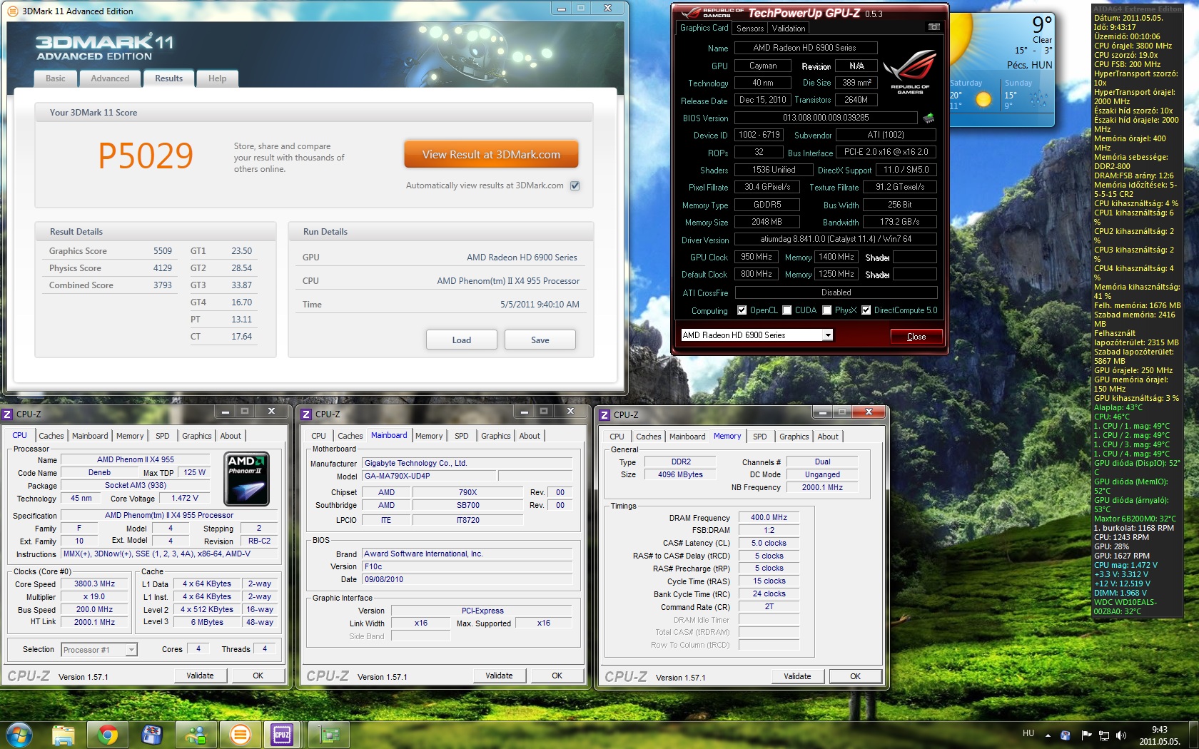Switch to 3DMark 11 orange taskbar icon

[241, 734]
